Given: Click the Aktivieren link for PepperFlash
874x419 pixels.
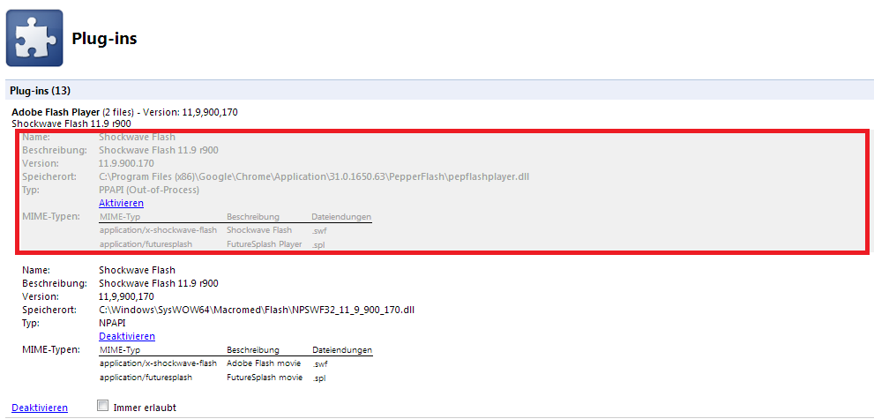Looking at the screenshot, I should [121, 203].
